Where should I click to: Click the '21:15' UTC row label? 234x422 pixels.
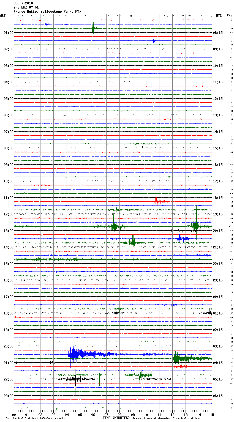coord(218,247)
